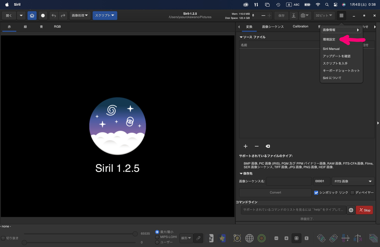Screen dimensions: 380x247
Task: Click the livestacking round record icon
Action: (43, 16)
